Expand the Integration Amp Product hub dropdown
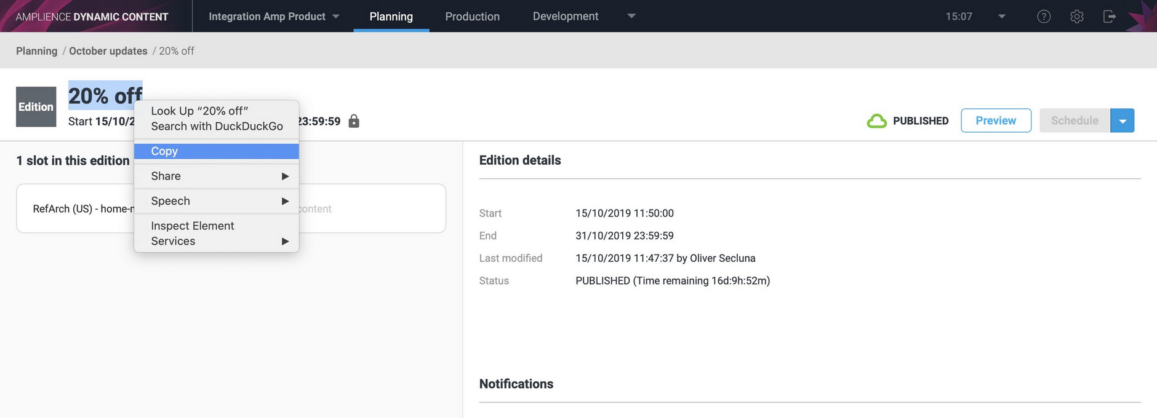The image size is (1157, 418). [336, 17]
